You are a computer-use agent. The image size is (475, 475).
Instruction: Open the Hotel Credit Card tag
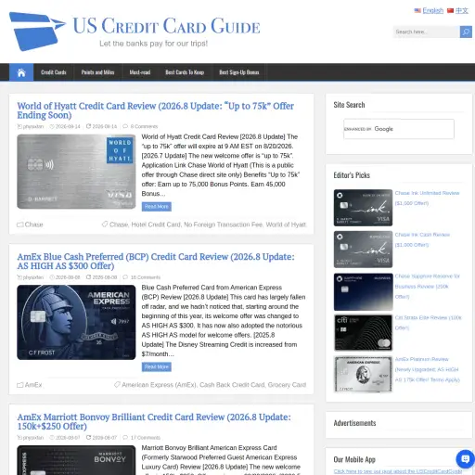click(156, 225)
